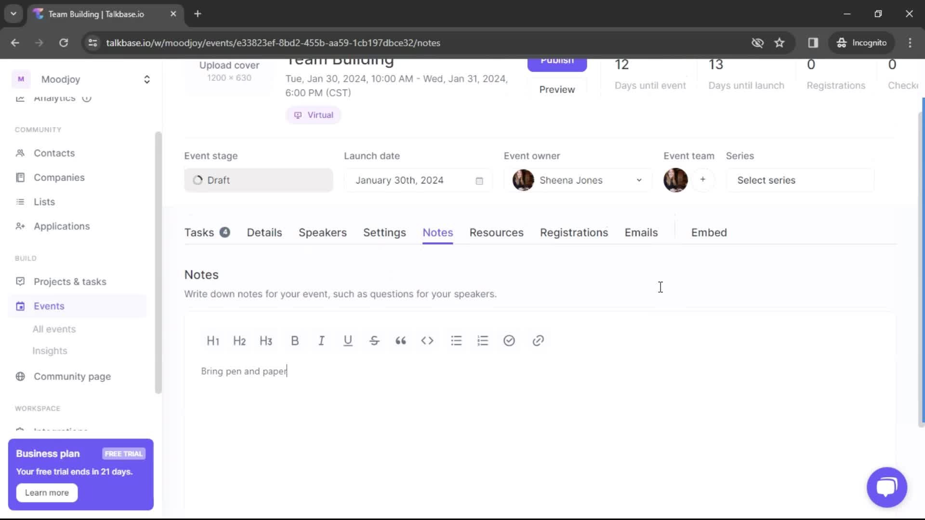Image resolution: width=925 pixels, height=520 pixels.
Task: Add a blockquote to notes
Action: [401, 341]
